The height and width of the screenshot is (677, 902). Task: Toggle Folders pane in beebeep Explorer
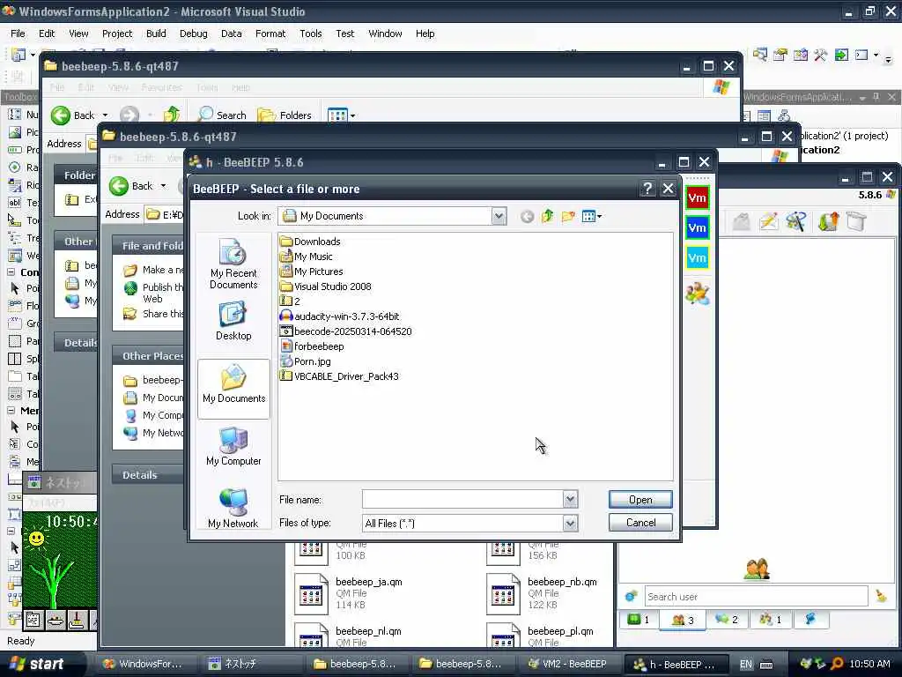285,115
